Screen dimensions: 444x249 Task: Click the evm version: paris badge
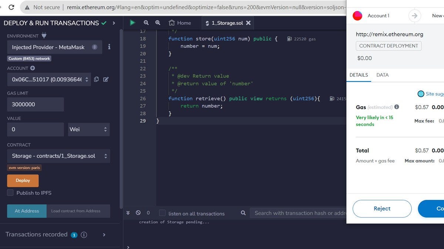pos(24,167)
